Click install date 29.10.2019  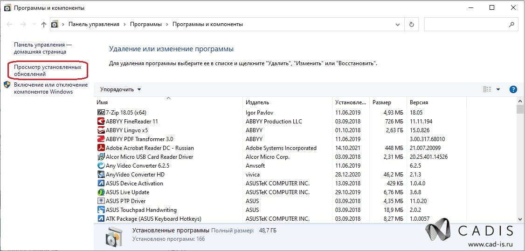click(x=348, y=192)
